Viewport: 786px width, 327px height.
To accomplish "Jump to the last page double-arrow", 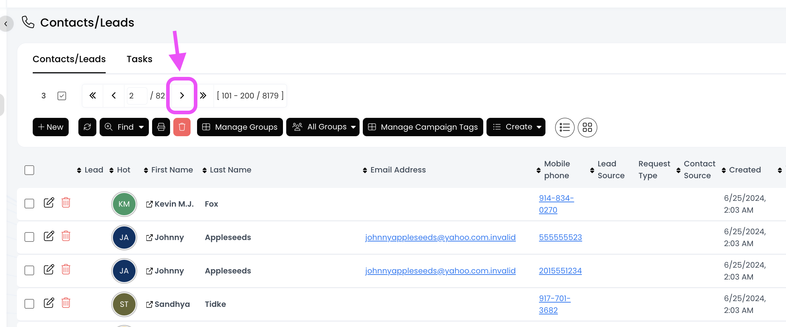I will (203, 96).
